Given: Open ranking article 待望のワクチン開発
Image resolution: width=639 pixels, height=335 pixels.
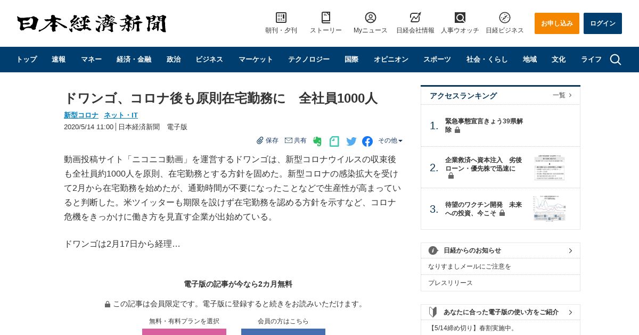Looking at the screenshot, I should (x=484, y=209).
